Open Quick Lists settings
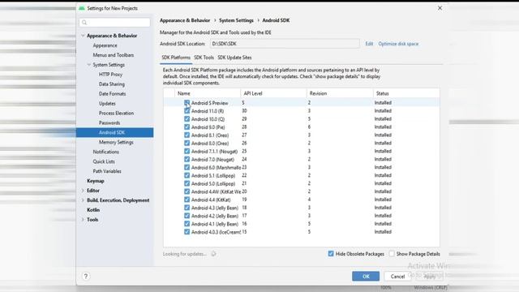Image resolution: width=519 pixels, height=292 pixels. (104, 161)
